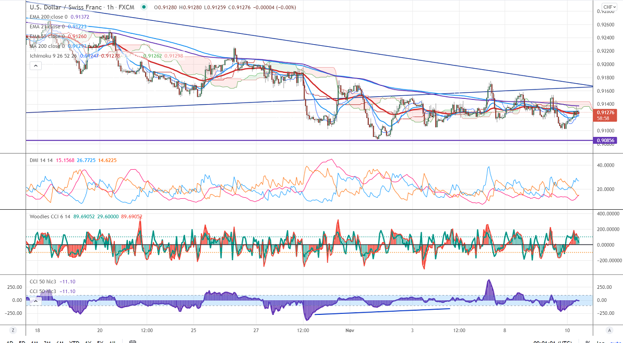The width and height of the screenshot is (623, 343).
Task: Click the MA 200 value 0.91293
Action: point(77,46)
